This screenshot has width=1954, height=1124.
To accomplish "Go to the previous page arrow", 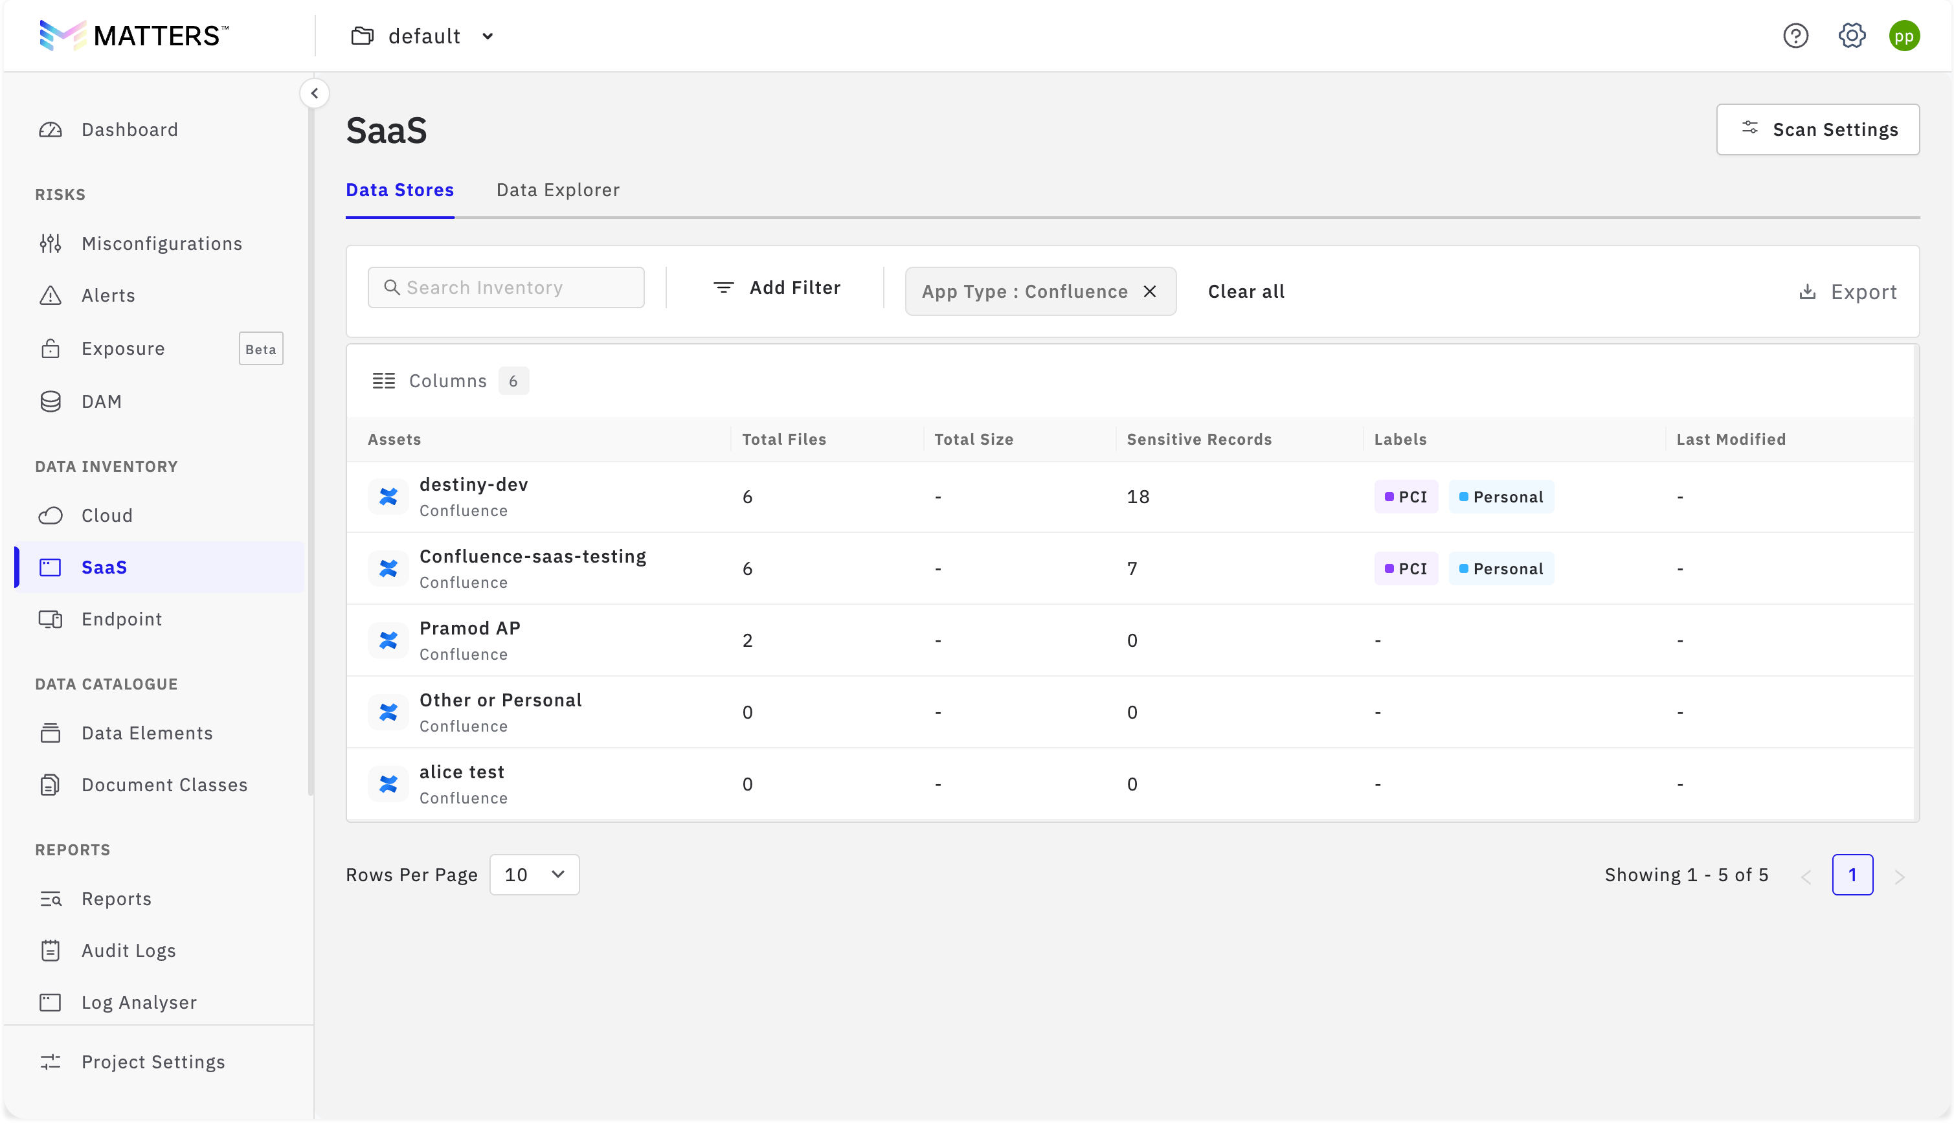I will pyautogui.click(x=1806, y=877).
